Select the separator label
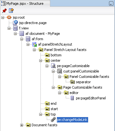115x131 pixels. tap(83, 82)
